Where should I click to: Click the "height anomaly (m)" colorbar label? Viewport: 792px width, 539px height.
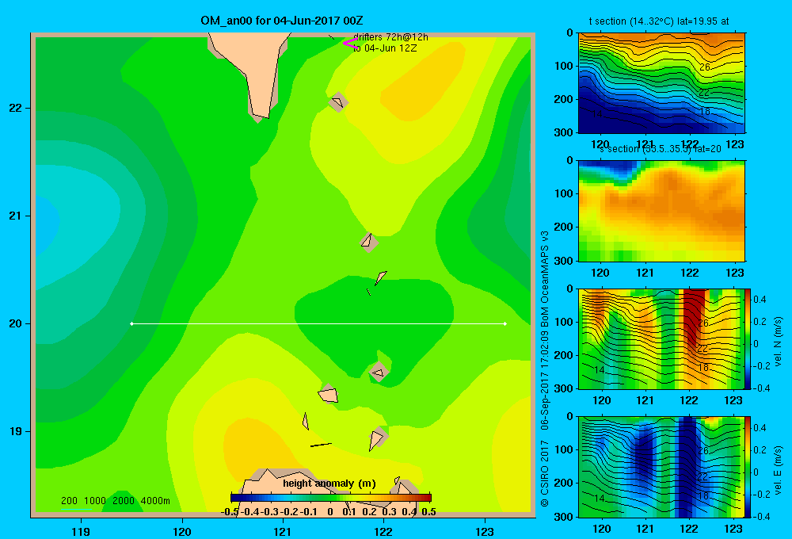click(x=329, y=484)
